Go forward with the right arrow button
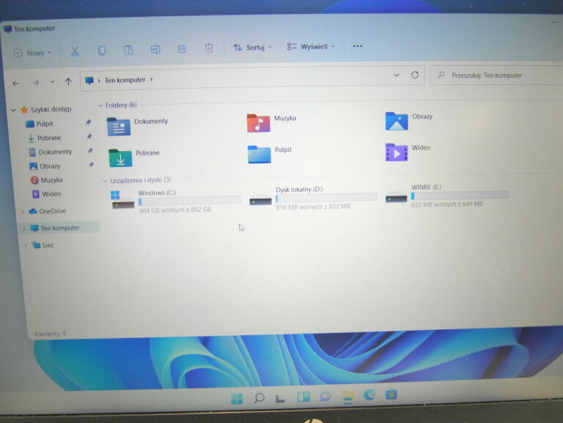 (36, 83)
